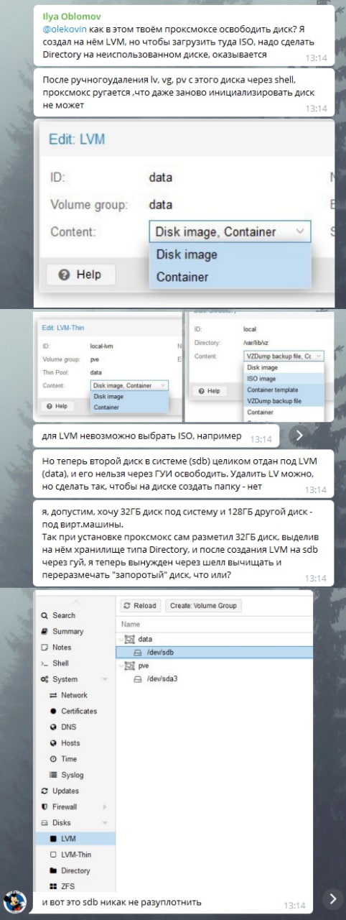Click the Name column header
This screenshot has height=920, width=346.
click(131, 625)
